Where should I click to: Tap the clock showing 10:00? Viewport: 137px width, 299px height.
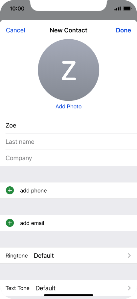pos(17,9)
